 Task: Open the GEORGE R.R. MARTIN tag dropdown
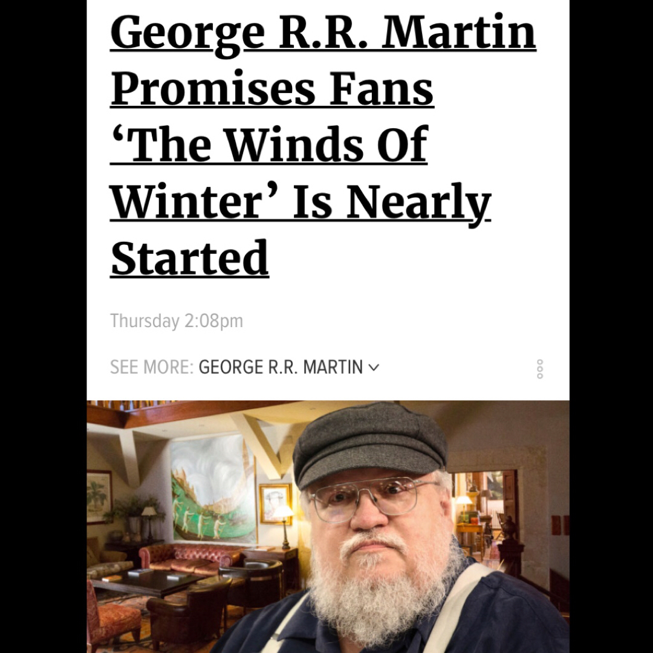pos(288,368)
